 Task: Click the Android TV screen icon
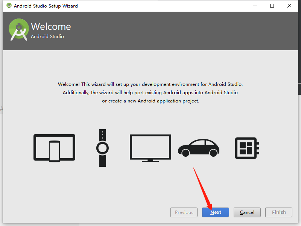(x=150, y=148)
